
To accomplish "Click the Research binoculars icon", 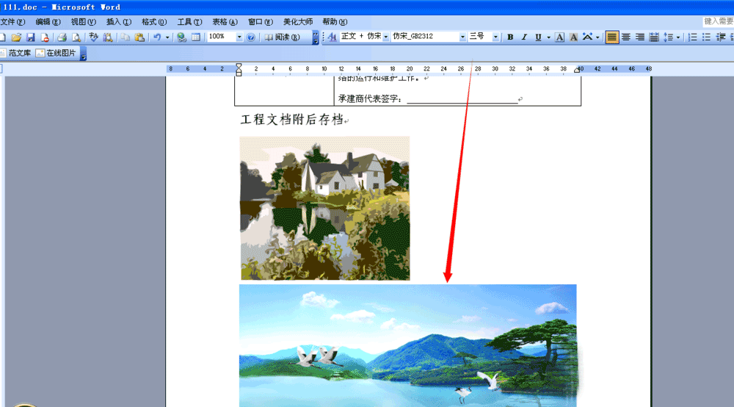I will pos(108,37).
